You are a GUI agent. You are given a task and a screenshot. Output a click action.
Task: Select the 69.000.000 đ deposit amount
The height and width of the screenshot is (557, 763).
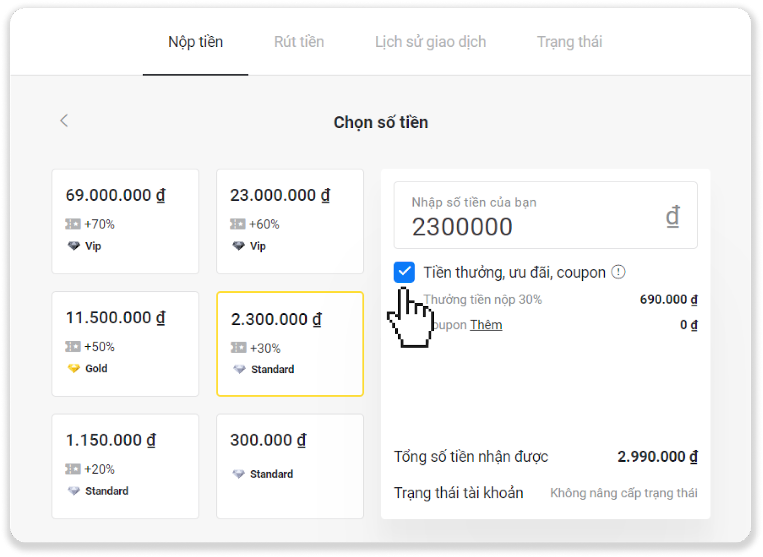click(x=125, y=221)
